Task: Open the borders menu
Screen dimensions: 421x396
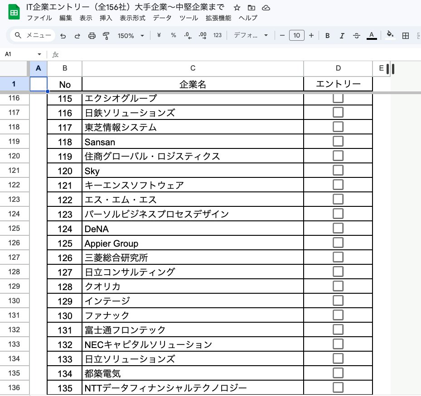Action: point(406,35)
